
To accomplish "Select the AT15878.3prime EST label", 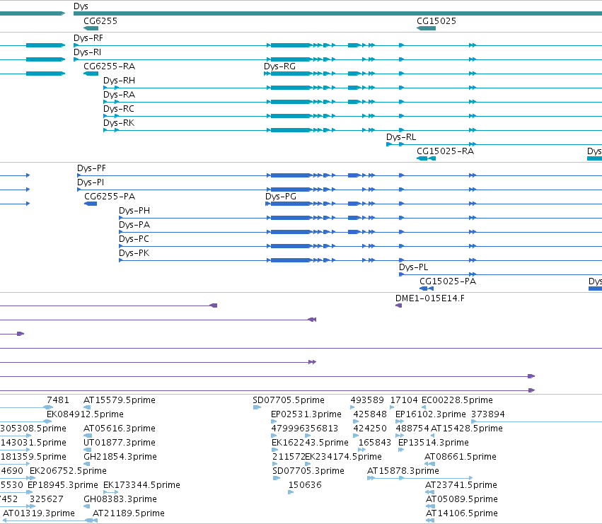I will pos(403,472).
